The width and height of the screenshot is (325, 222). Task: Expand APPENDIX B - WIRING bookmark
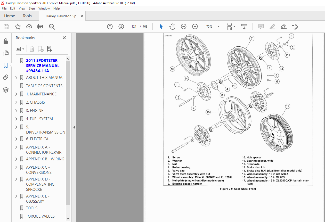[x=17, y=159]
